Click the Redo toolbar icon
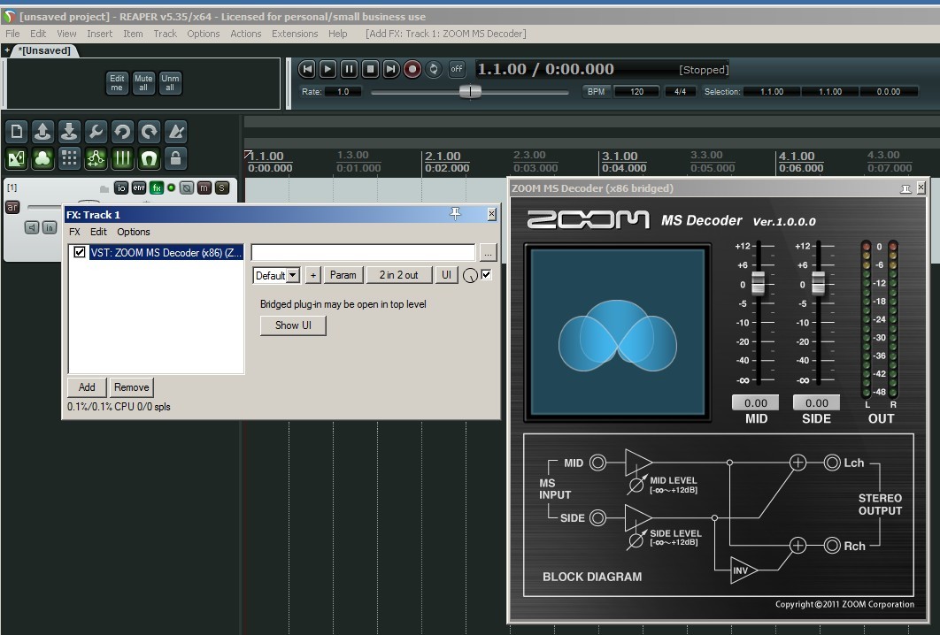 point(149,132)
